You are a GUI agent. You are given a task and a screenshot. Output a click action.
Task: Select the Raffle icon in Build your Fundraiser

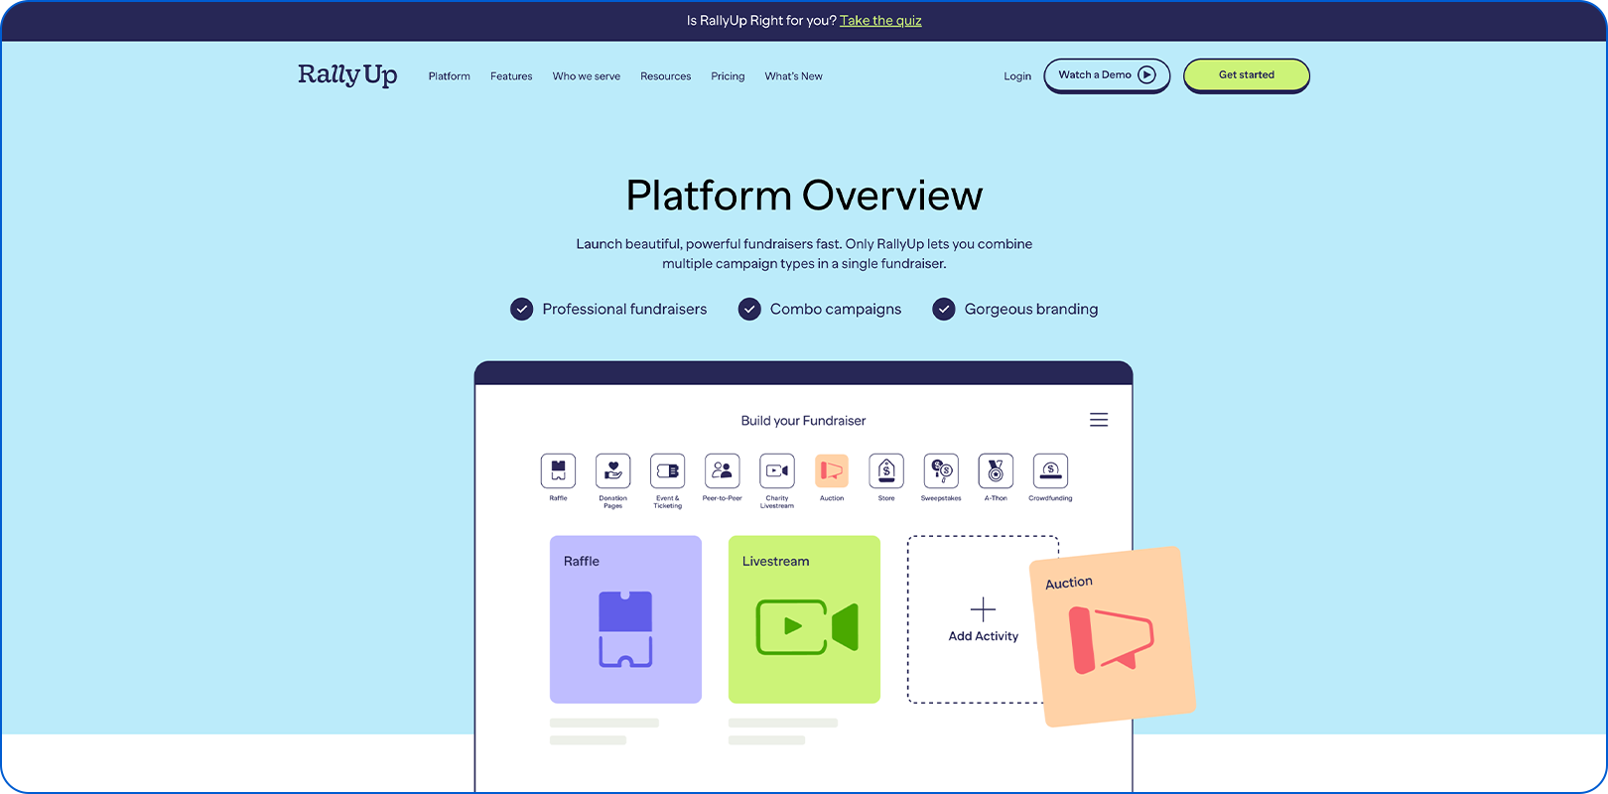558,470
